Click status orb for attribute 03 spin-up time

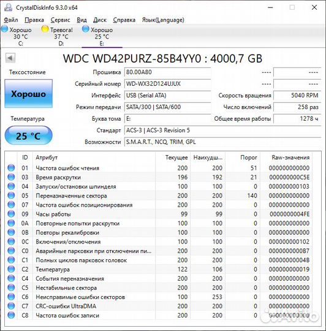pyautogui.click(x=11, y=177)
